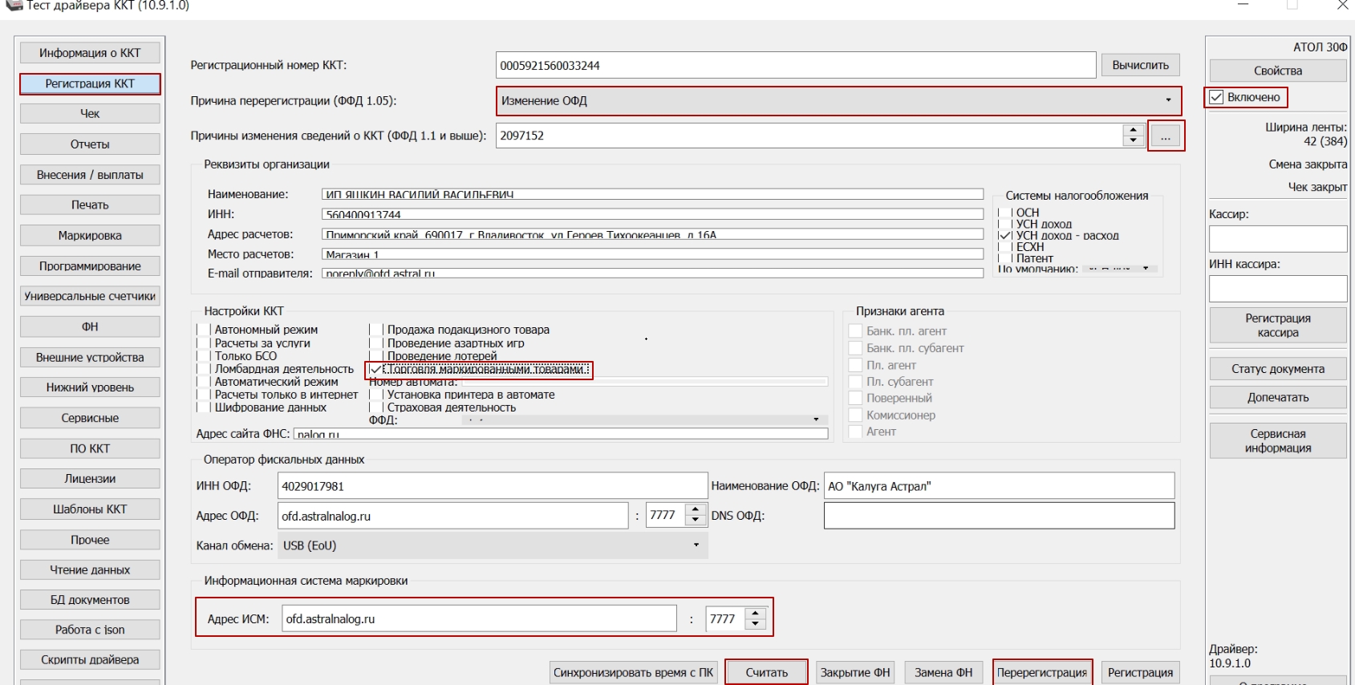This screenshot has height=685, width=1355.
Task: Increase reasons of change value spinner
Action: click(x=1133, y=130)
